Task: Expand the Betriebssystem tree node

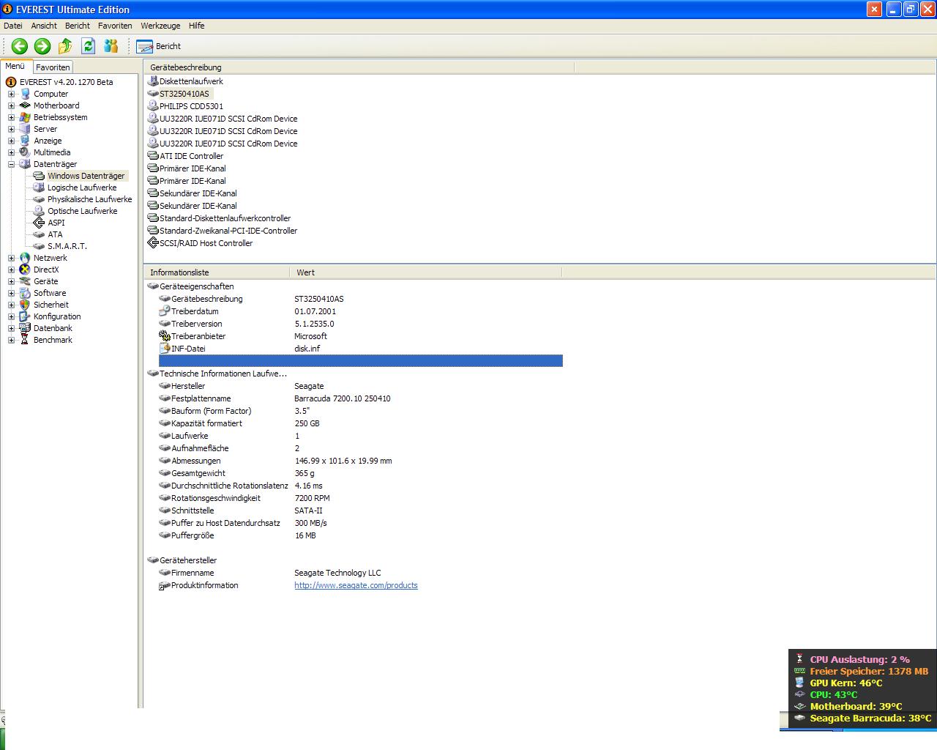Action: 11,117
